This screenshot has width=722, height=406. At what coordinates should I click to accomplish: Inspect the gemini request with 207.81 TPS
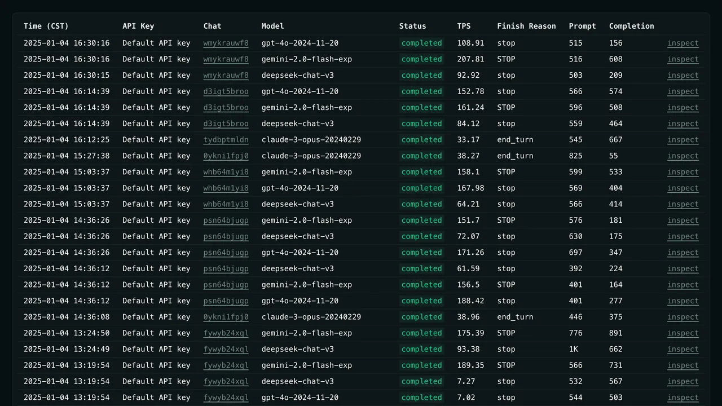(683, 59)
